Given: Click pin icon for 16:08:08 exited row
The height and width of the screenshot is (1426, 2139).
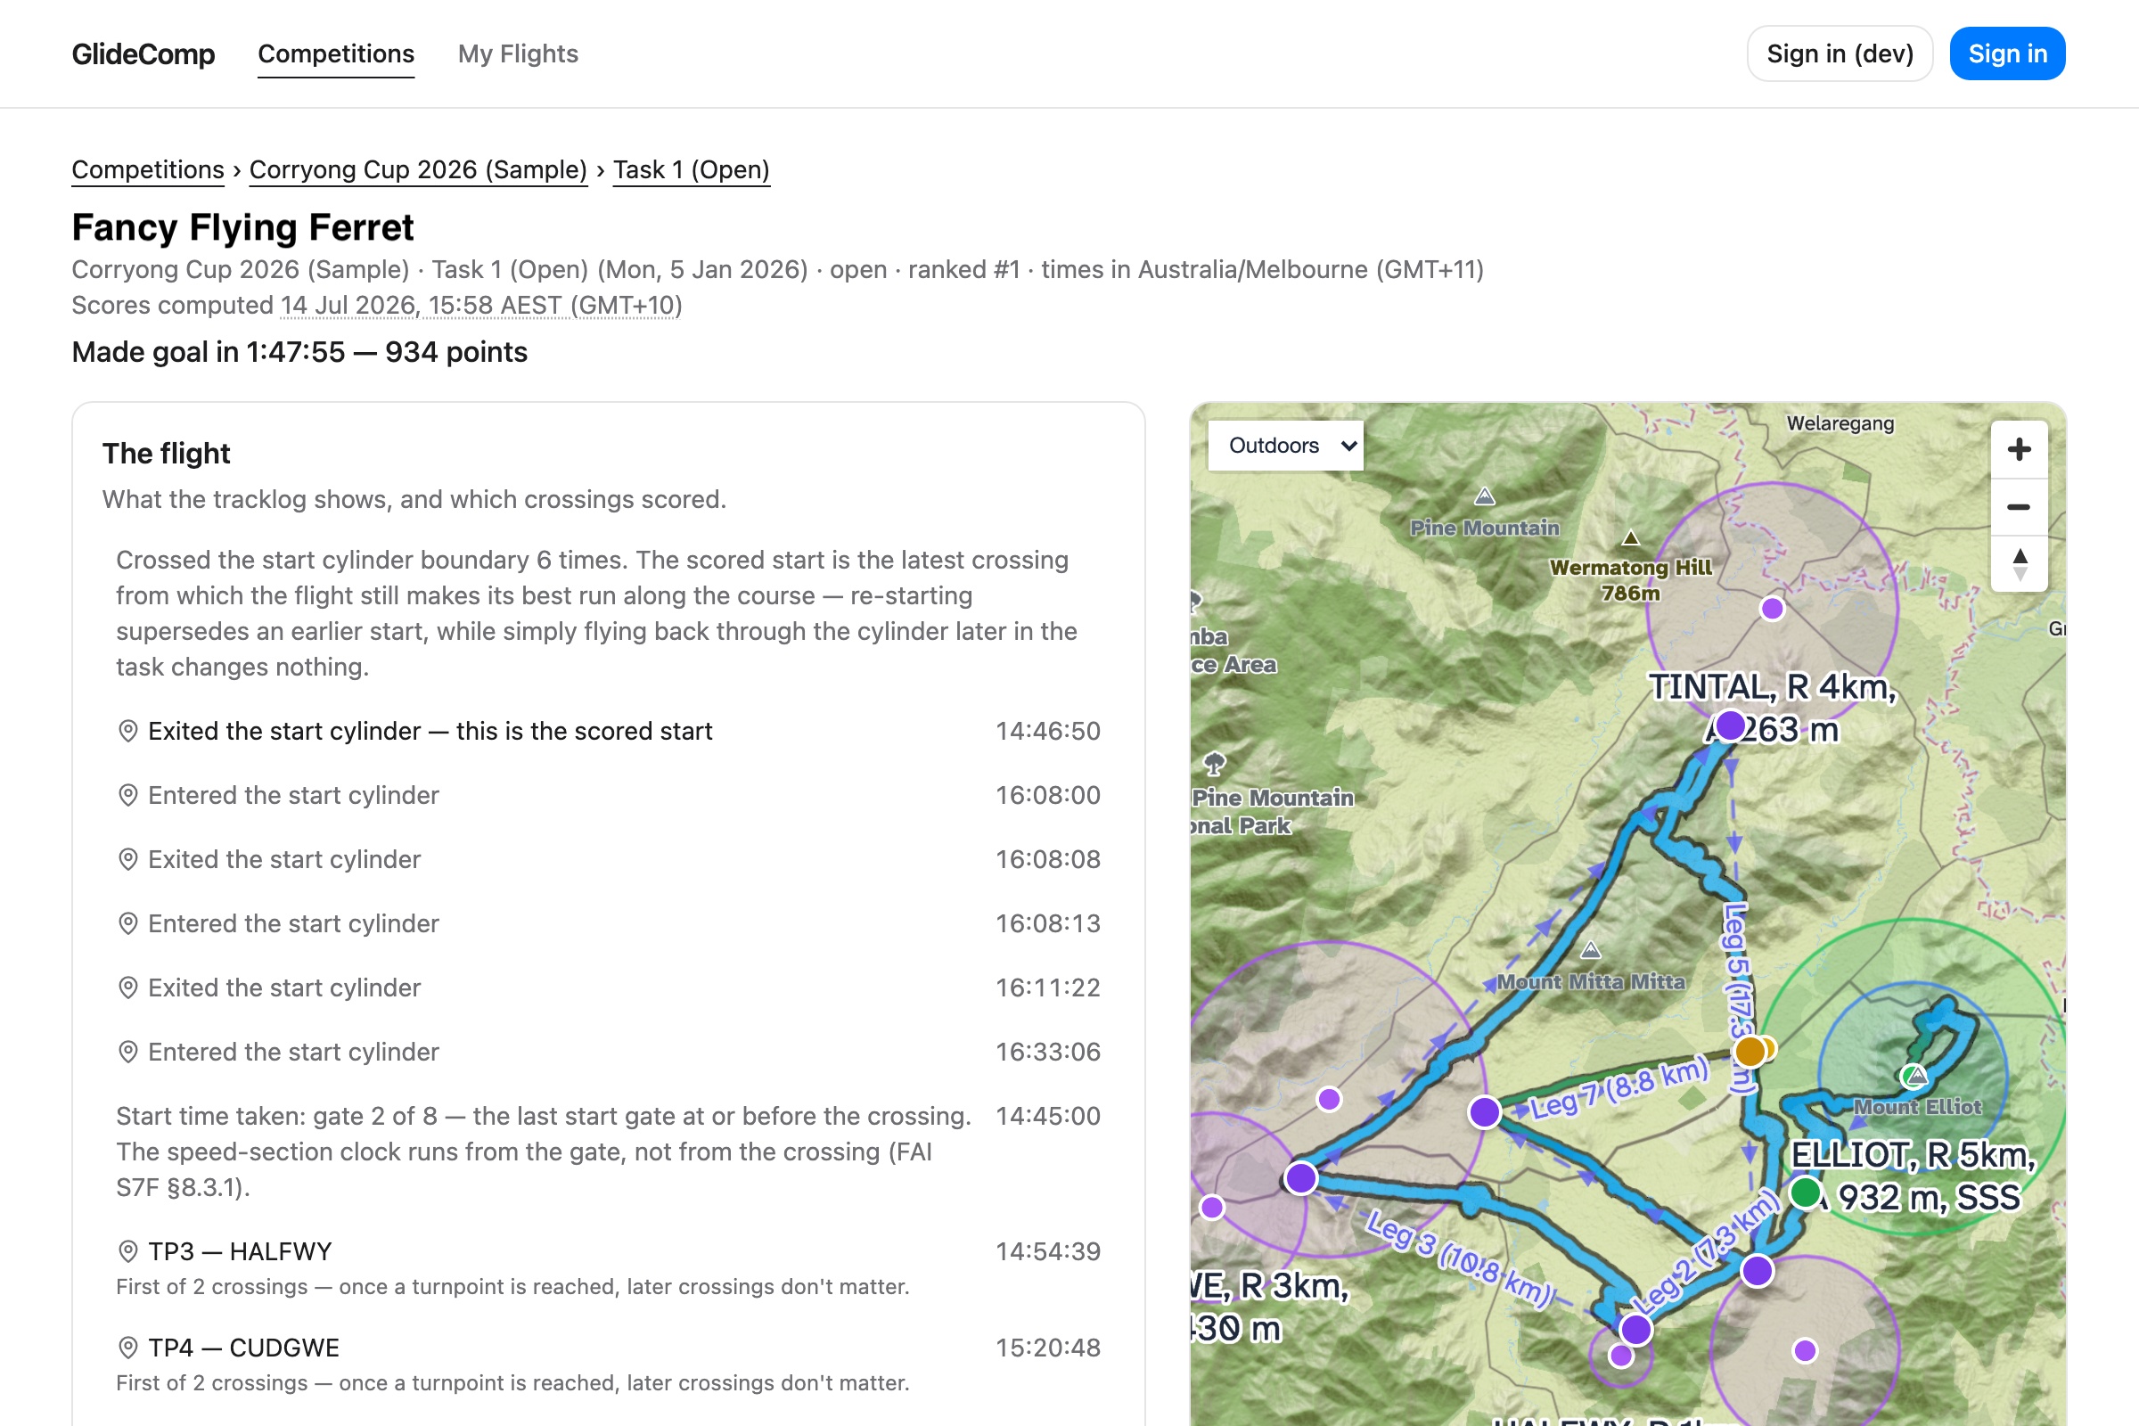Looking at the screenshot, I should point(128,859).
